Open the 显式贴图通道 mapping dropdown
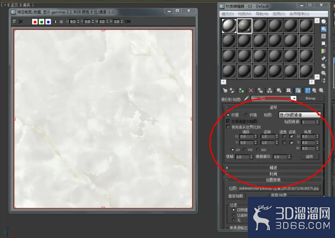Viewport: 335px width, 238px height. tap(300, 115)
